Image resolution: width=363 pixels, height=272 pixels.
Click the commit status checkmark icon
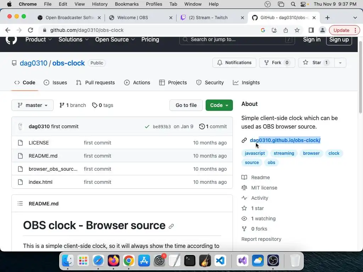[147, 126]
